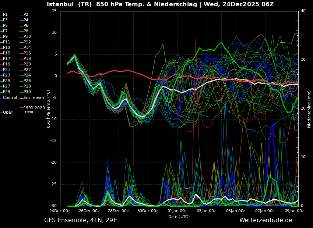Click the 15 temperature axis tick

tap(54, 11)
